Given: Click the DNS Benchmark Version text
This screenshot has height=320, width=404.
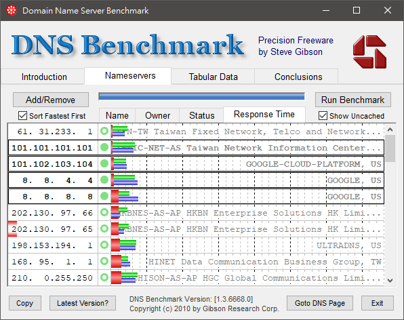Looking at the screenshot, I should pyautogui.click(x=191, y=299).
